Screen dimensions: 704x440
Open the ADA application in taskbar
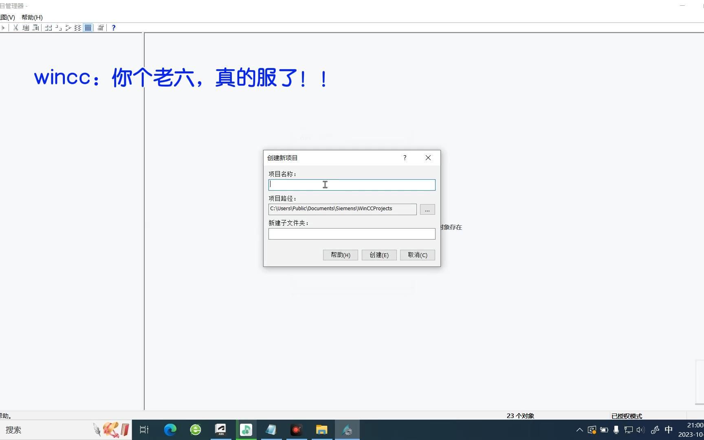[221, 430]
